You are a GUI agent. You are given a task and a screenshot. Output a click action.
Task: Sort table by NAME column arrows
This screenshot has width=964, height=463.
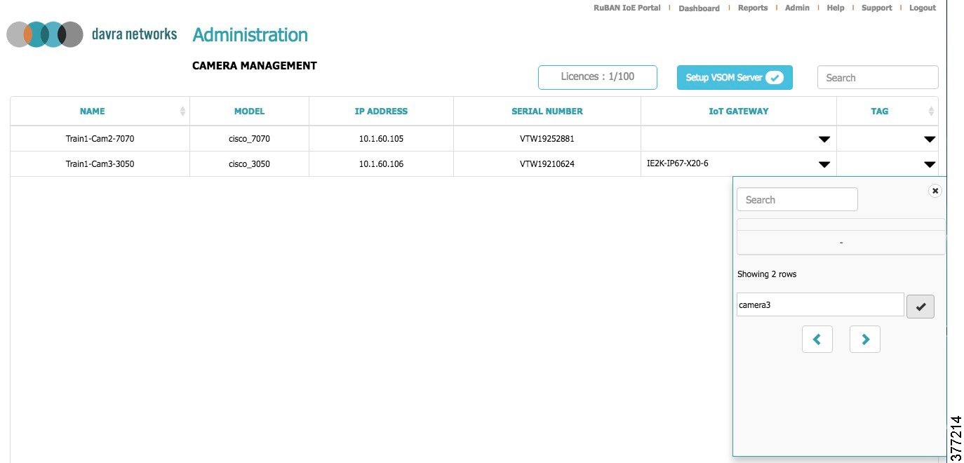[x=182, y=111]
